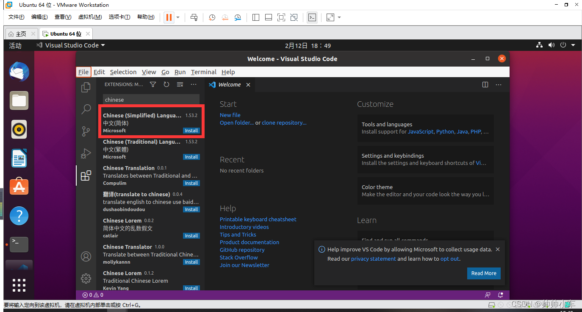Toggle the VMware thumbnail bar
Image resolution: width=582 pixels, height=312 pixels.
tap(269, 17)
